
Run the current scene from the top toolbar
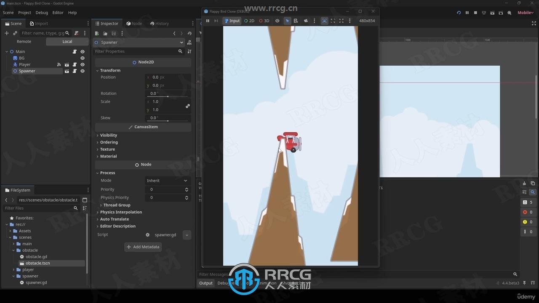click(x=492, y=13)
